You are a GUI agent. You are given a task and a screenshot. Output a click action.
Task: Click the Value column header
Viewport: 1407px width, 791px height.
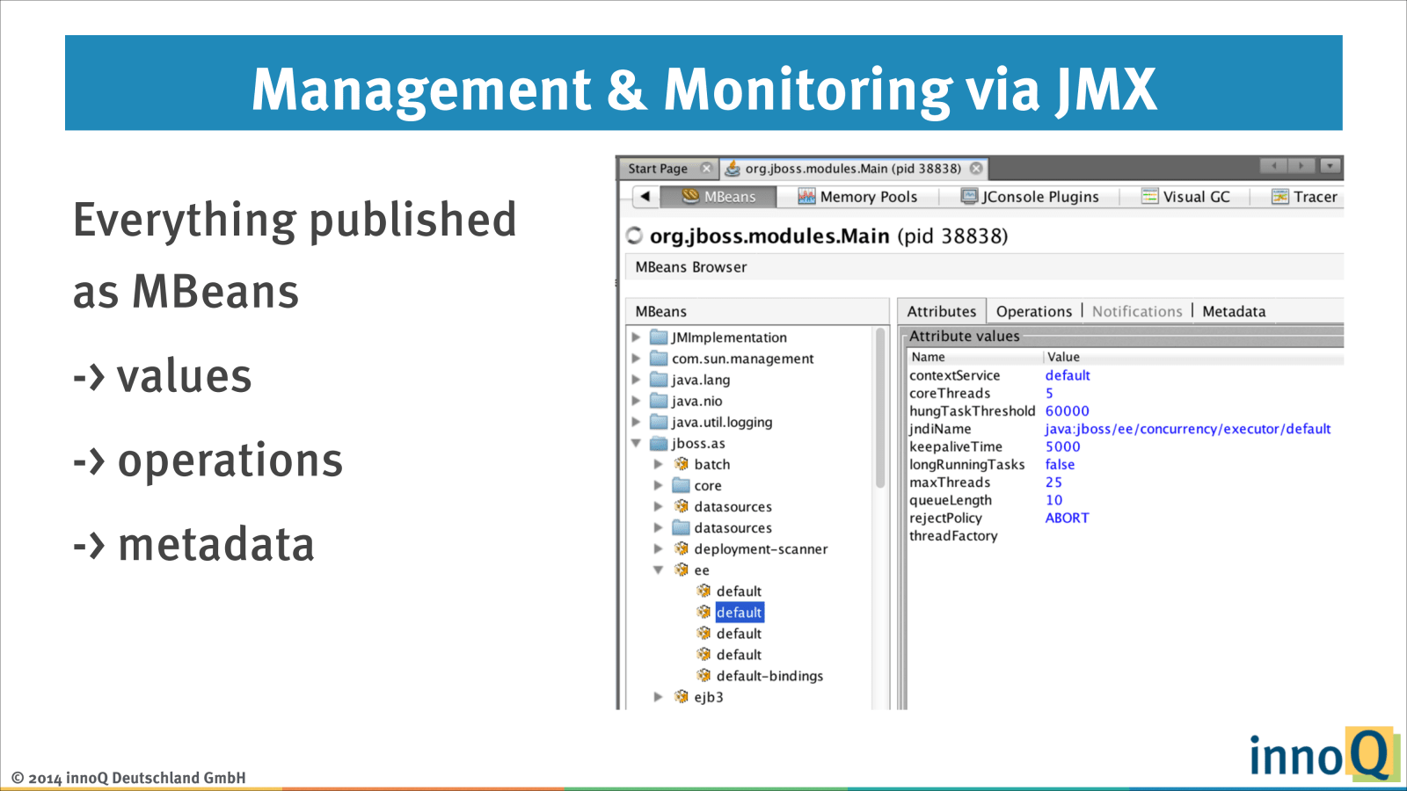click(1193, 357)
